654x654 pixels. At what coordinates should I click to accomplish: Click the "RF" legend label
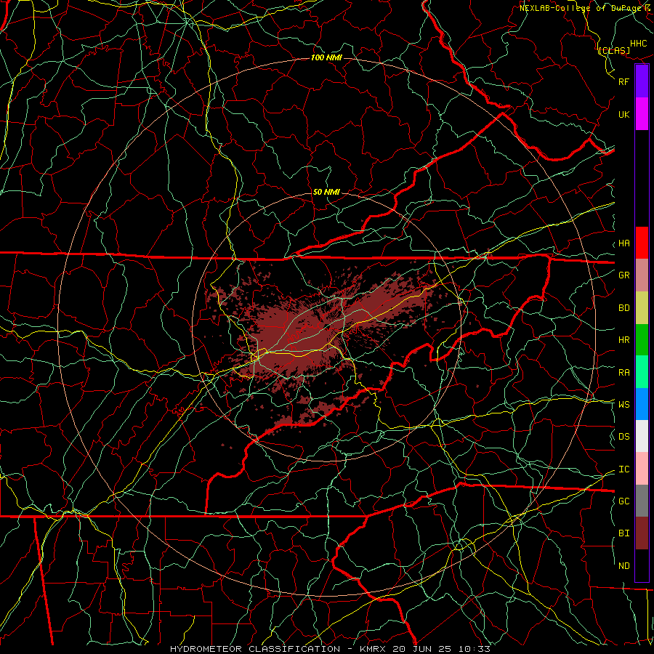click(x=623, y=81)
